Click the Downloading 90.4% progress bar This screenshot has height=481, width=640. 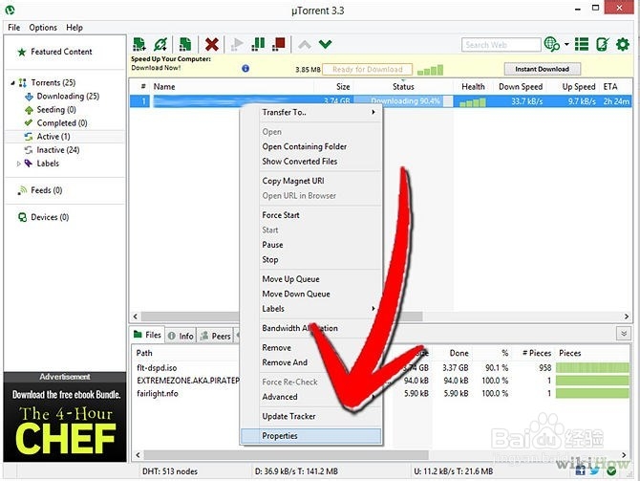click(x=404, y=101)
